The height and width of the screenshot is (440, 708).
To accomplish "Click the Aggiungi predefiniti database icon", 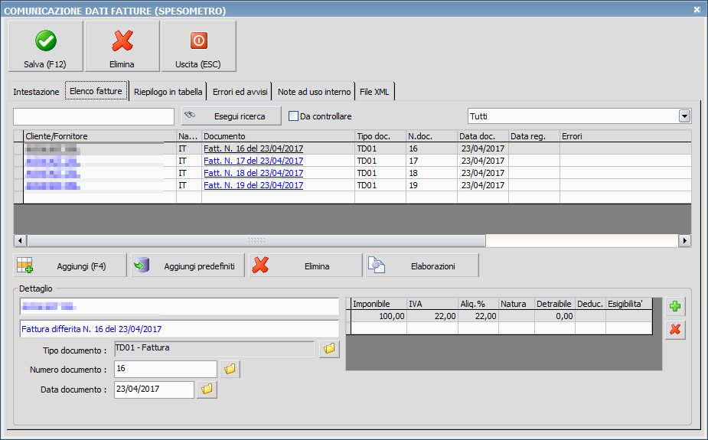I will point(142,266).
